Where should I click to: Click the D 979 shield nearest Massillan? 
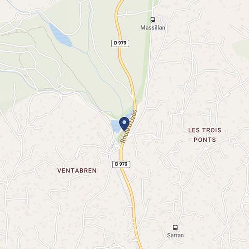pos(120,43)
